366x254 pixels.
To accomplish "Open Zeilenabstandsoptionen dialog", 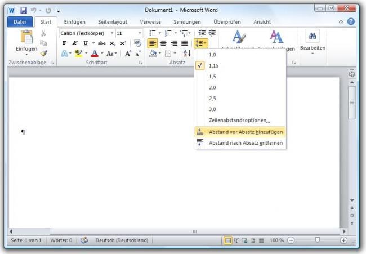I will point(240,121).
